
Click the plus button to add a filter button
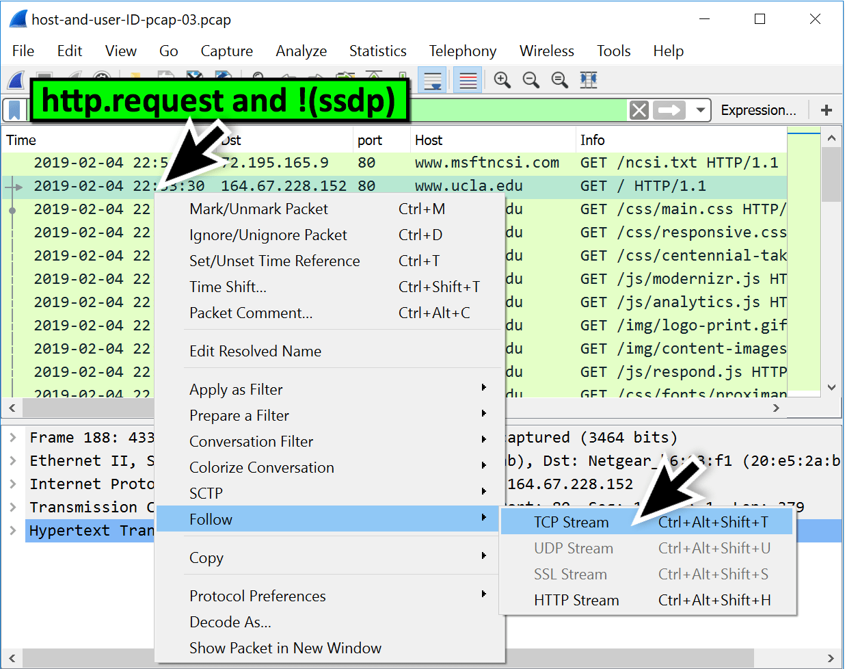coord(826,109)
